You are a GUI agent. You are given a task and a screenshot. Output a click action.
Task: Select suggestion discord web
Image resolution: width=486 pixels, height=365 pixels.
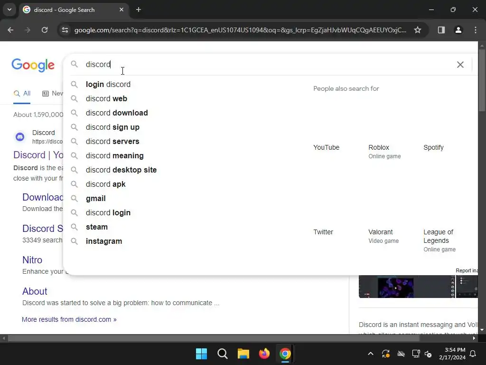pos(186,99)
